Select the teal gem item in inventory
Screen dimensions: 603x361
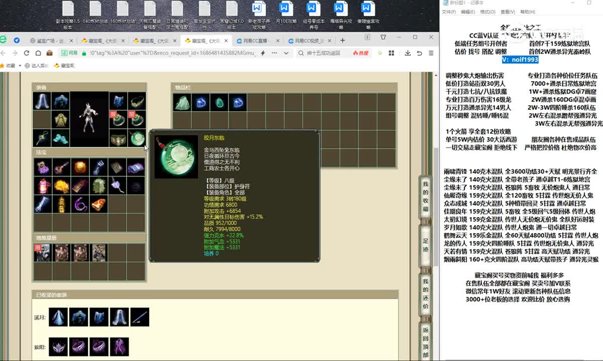[x=219, y=102]
